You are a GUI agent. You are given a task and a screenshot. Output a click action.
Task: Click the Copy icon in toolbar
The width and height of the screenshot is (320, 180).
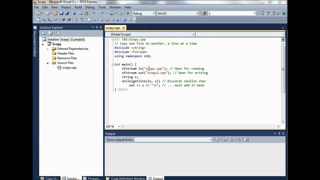(80, 13)
